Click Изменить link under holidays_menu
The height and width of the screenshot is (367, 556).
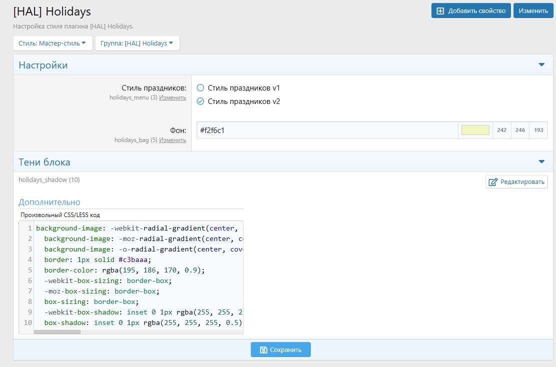172,98
